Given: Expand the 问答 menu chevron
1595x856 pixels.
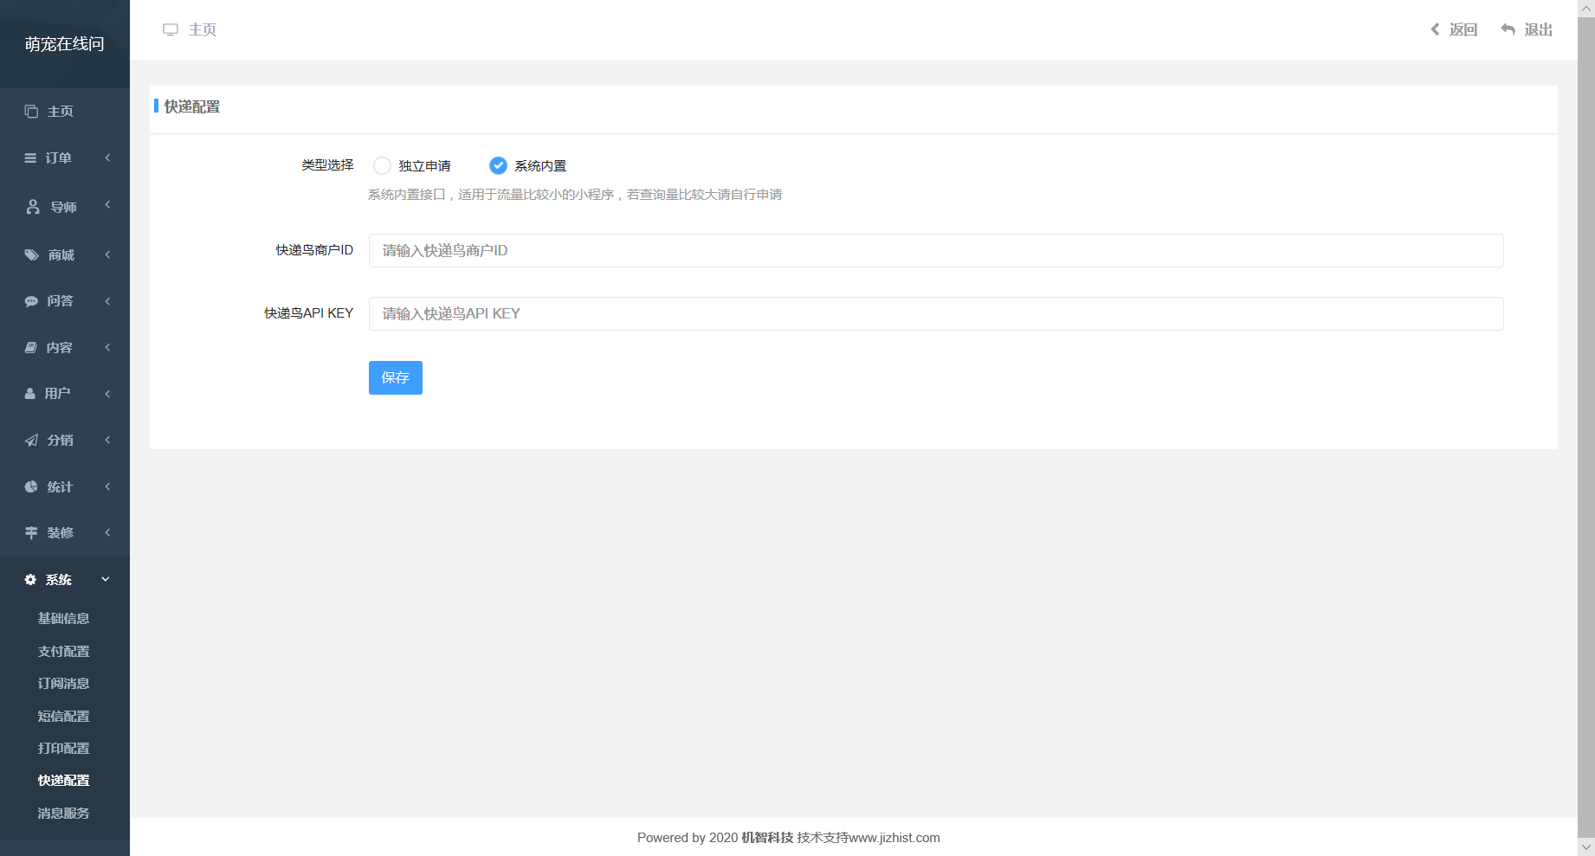Looking at the screenshot, I should [107, 301].
